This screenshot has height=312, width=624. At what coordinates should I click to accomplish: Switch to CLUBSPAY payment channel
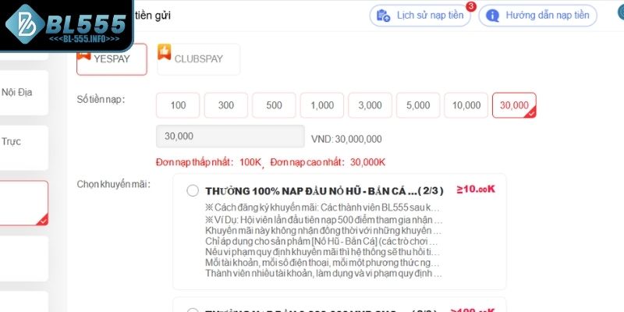point(199,59)
